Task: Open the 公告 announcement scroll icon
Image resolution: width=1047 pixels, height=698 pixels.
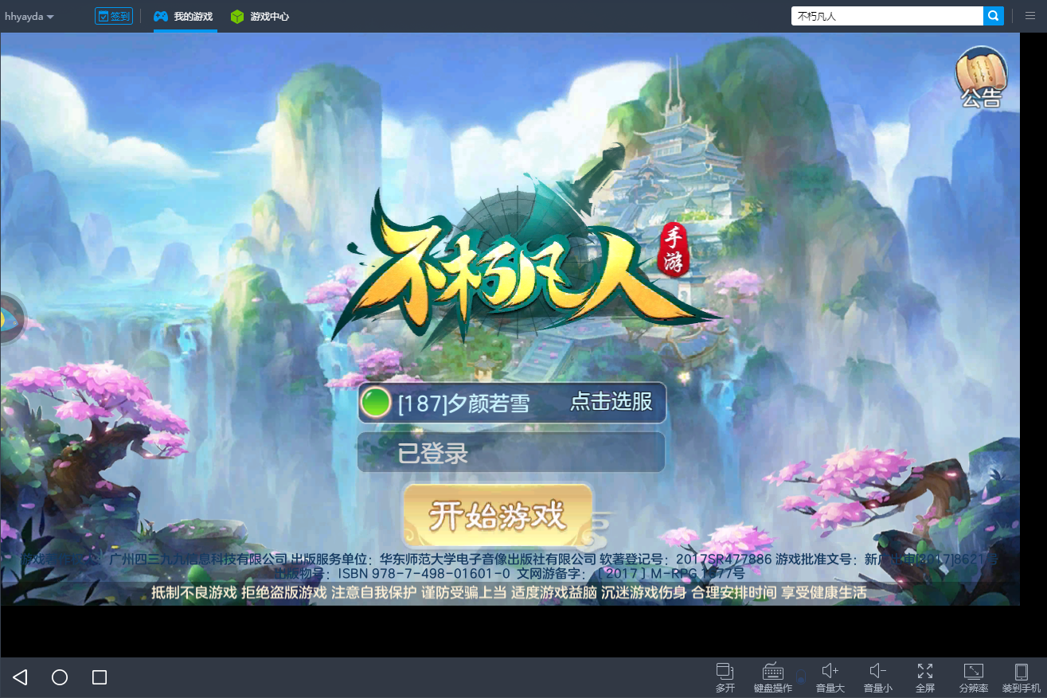Action: tap(981, 77)
